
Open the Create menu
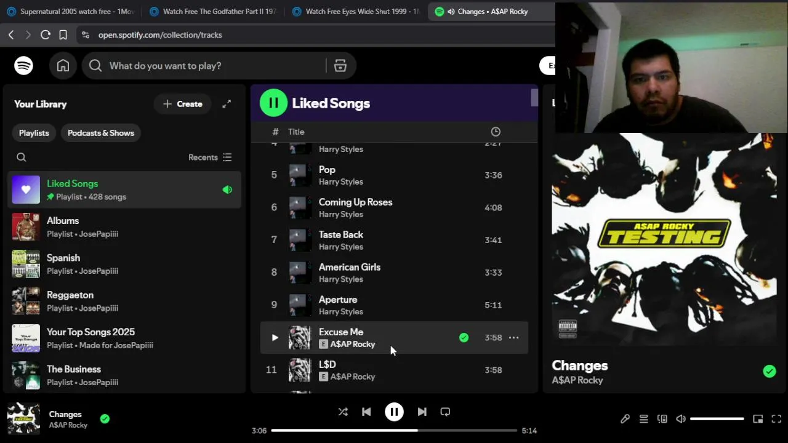coord(182,104)
